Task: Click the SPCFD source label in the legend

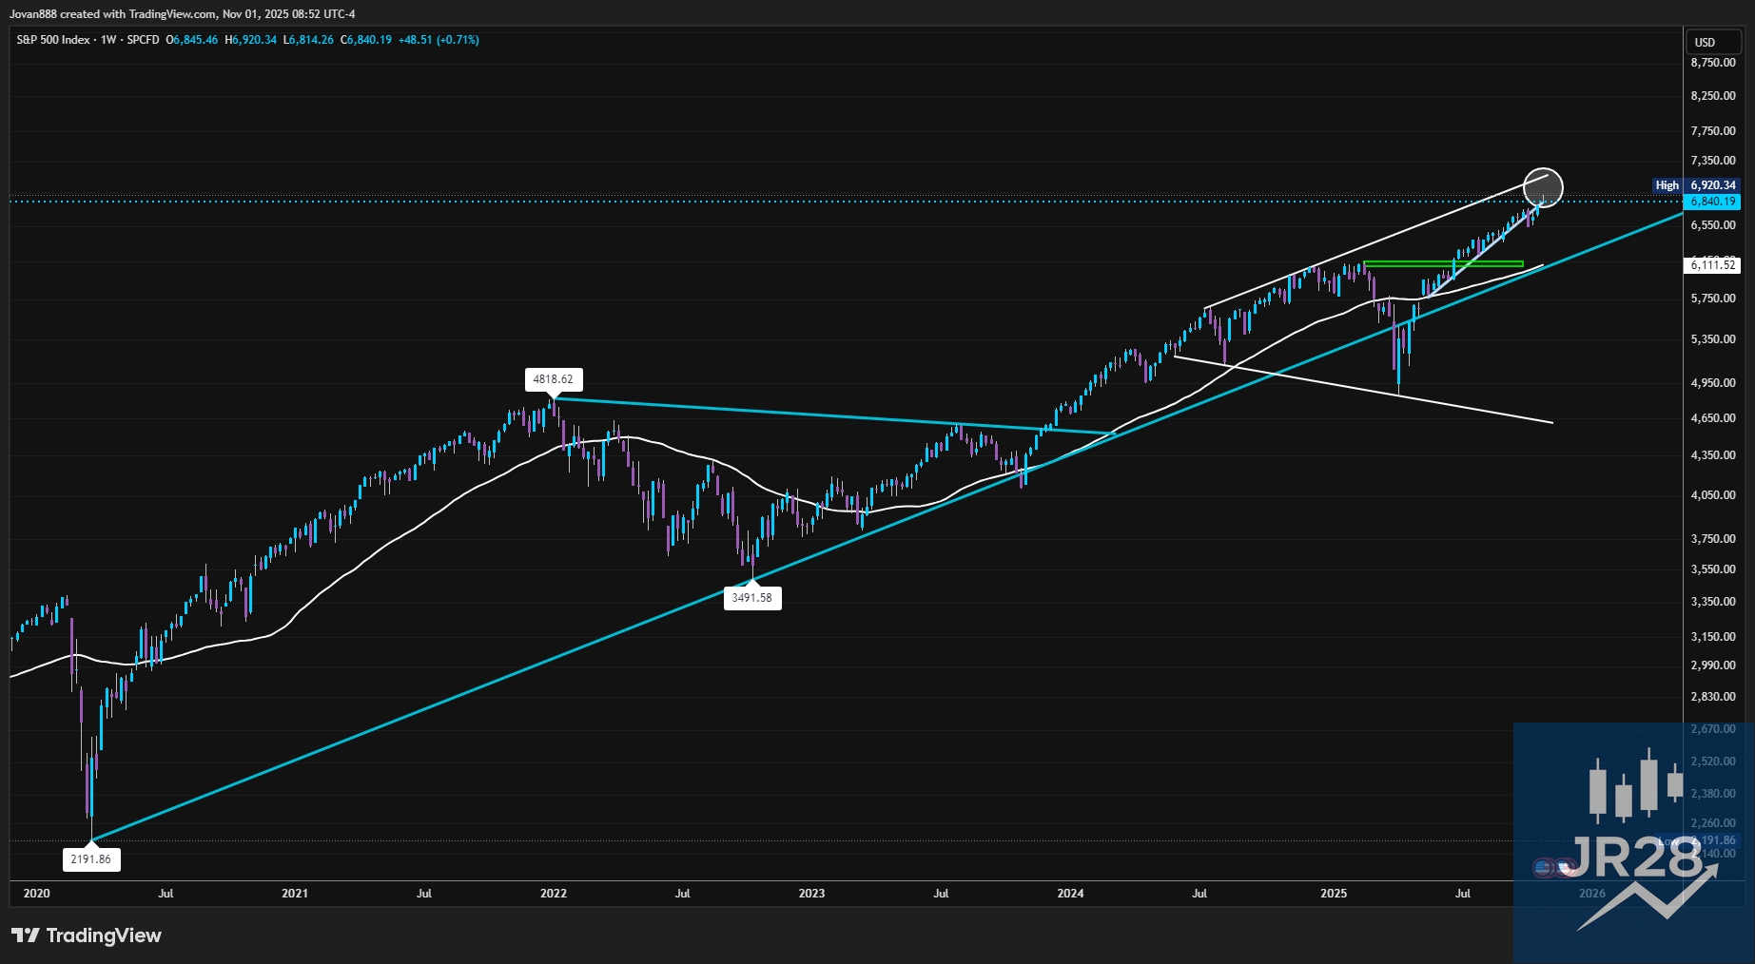Action: (143, 40)
